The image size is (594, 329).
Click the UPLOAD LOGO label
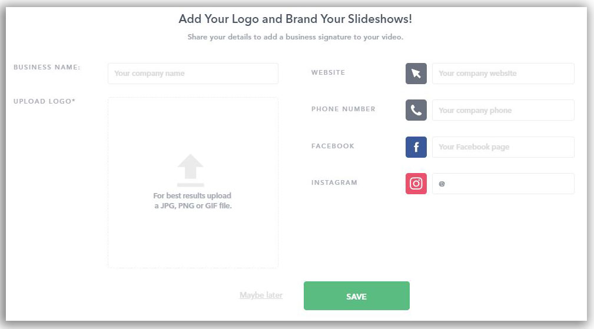pos(45,101)
